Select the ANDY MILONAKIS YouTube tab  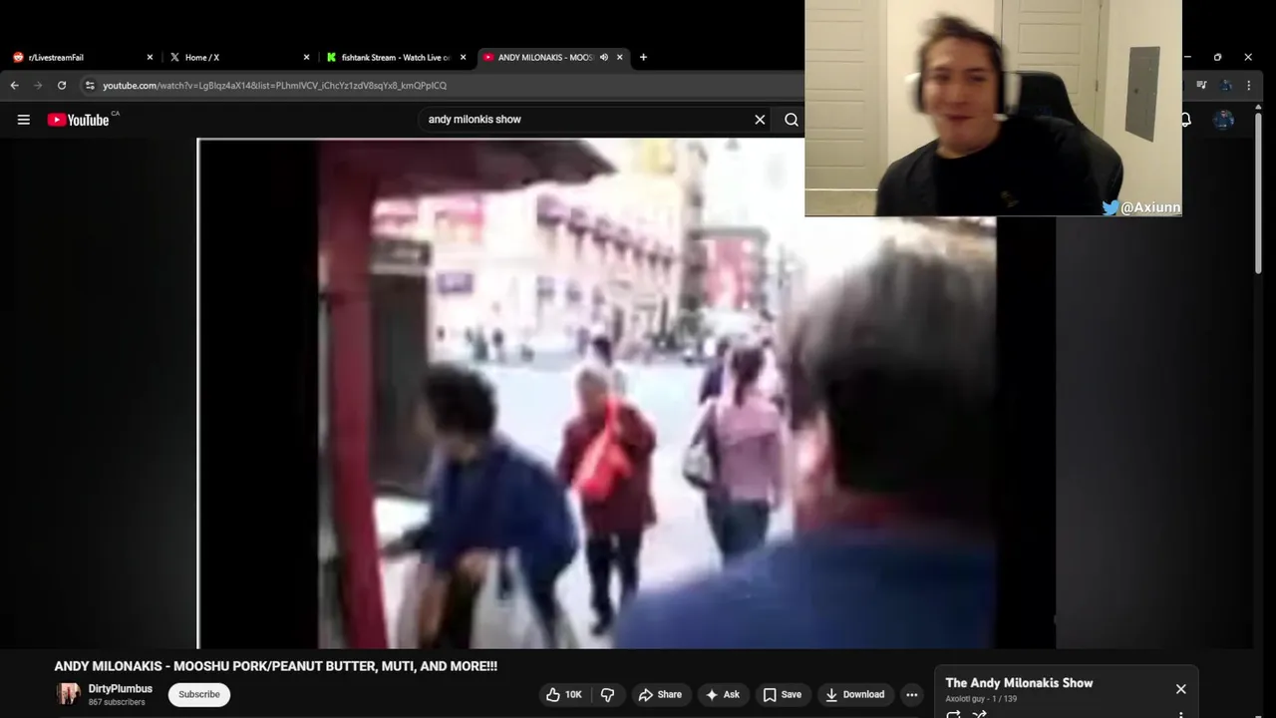543,58
